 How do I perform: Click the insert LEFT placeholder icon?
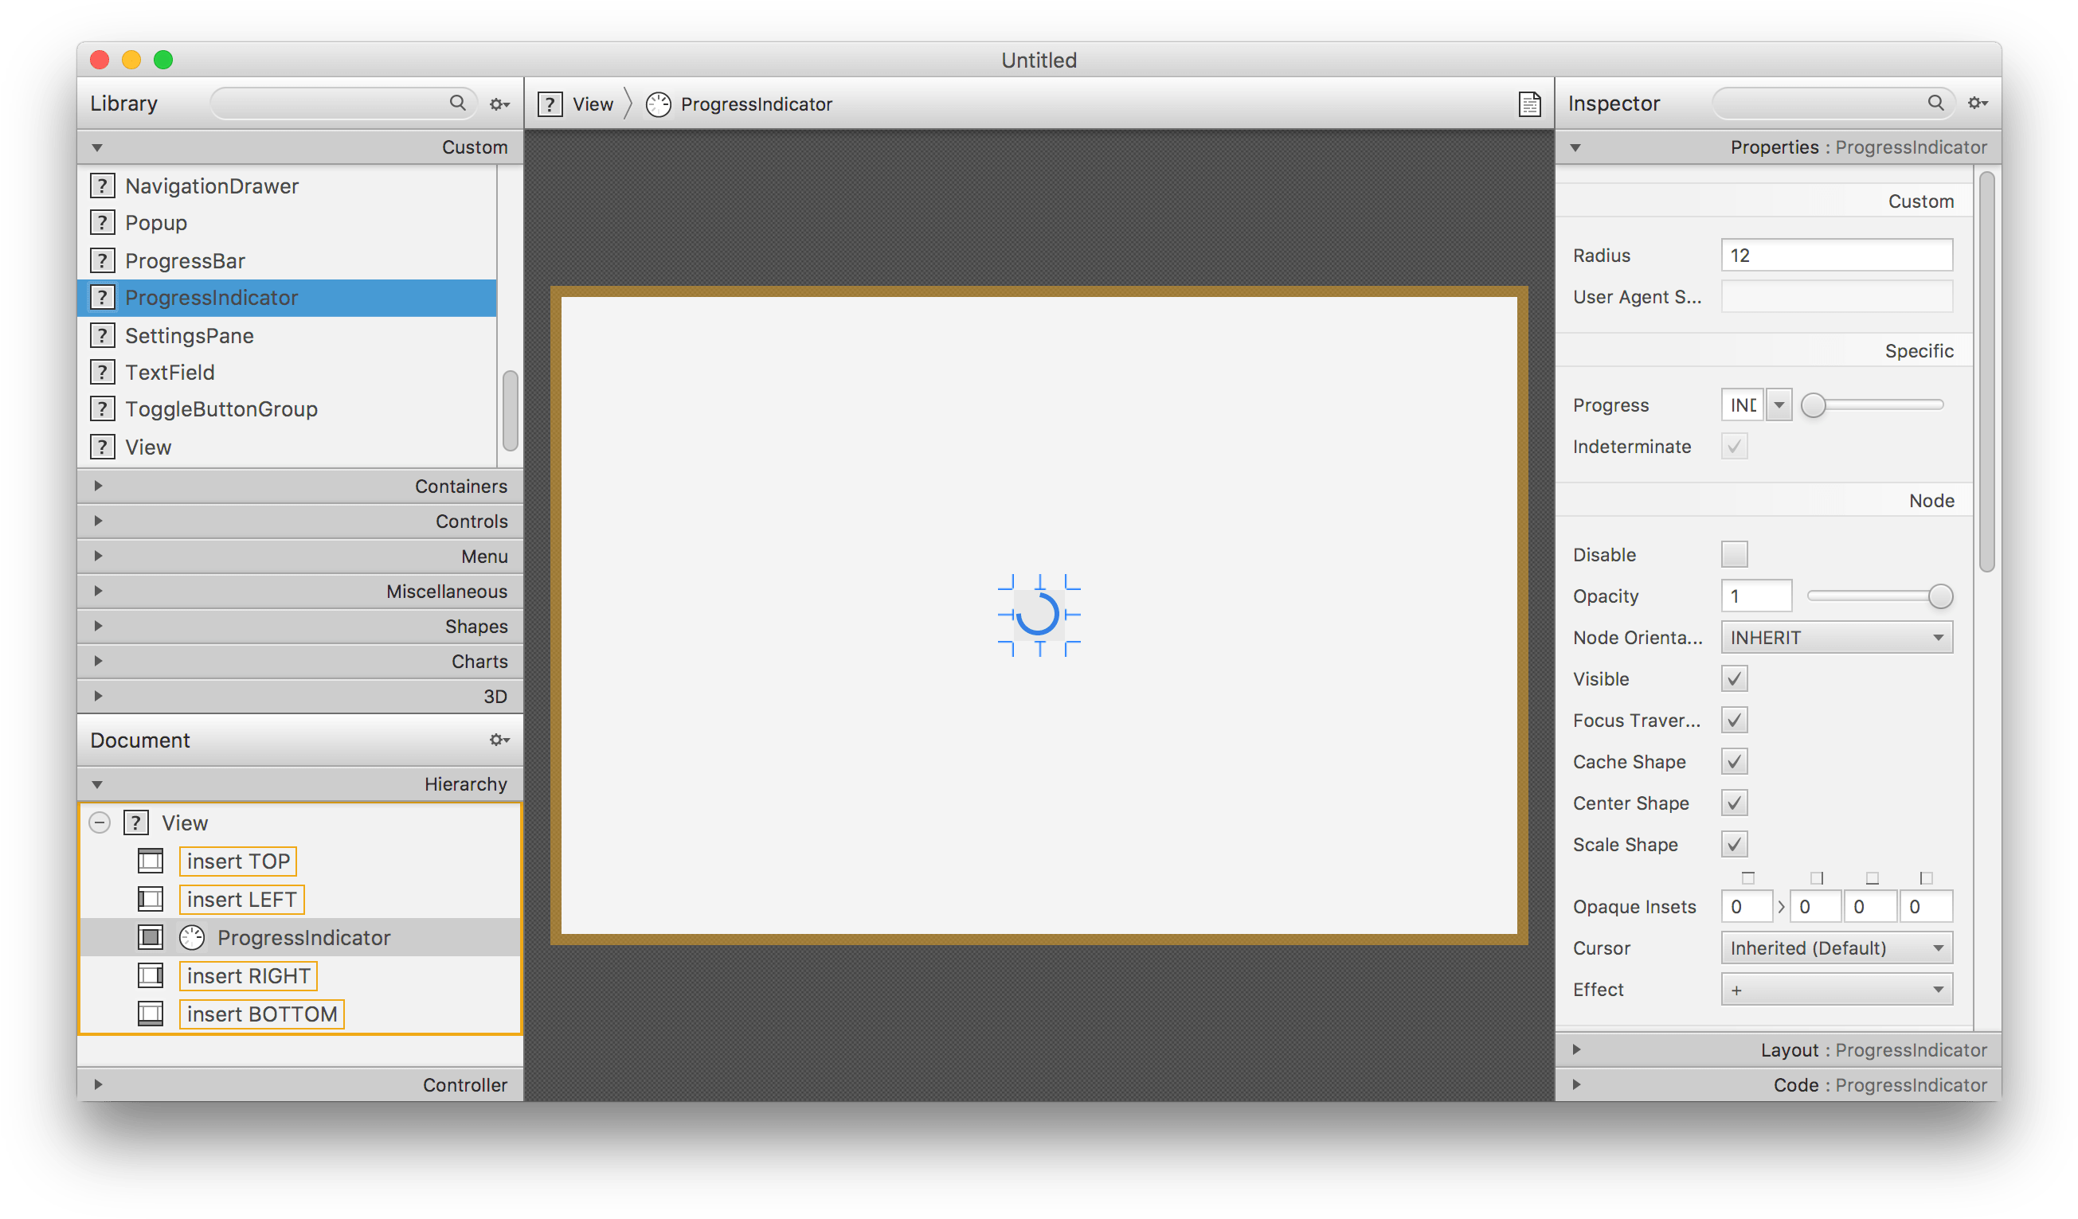[150, 898]
